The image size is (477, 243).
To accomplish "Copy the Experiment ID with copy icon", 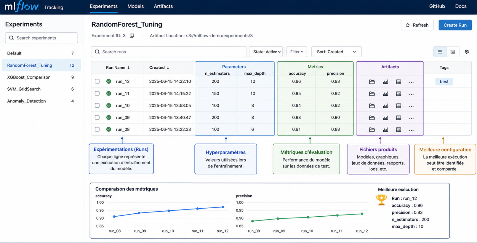I will (x=132, y=36).
